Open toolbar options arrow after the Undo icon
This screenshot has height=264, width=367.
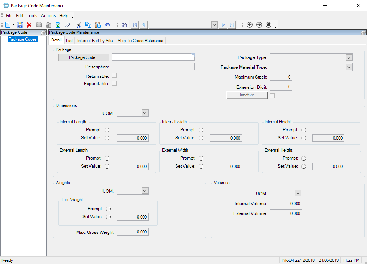(114, 27)
